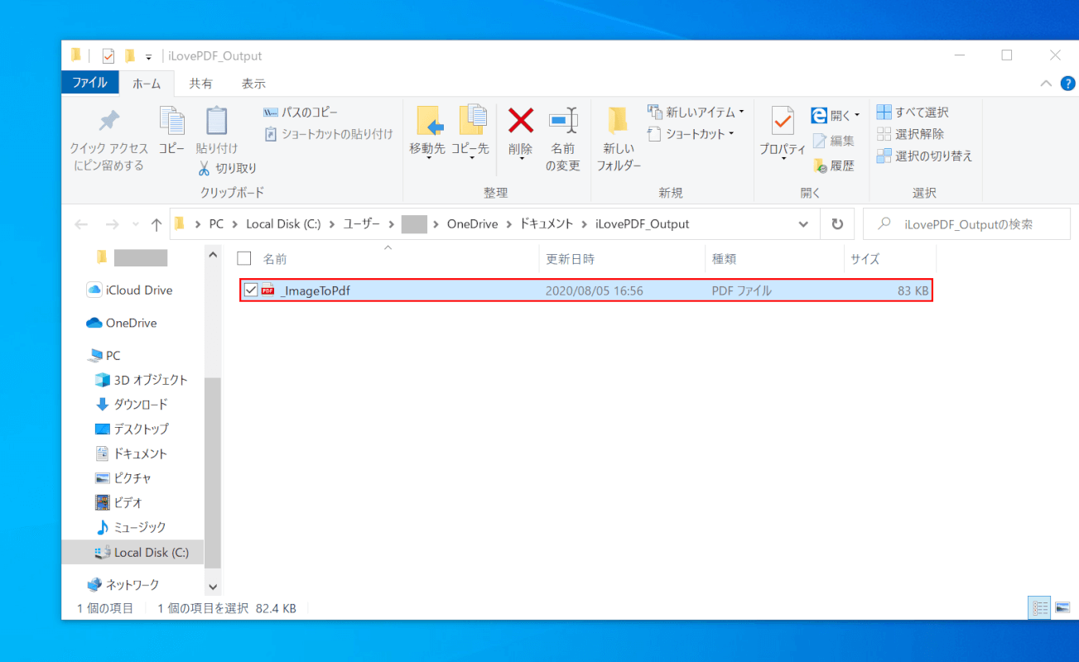This screenshot has width=1079, height=662.
Task: Click History (履歴) in ribbon
Action: pos(834,165)
